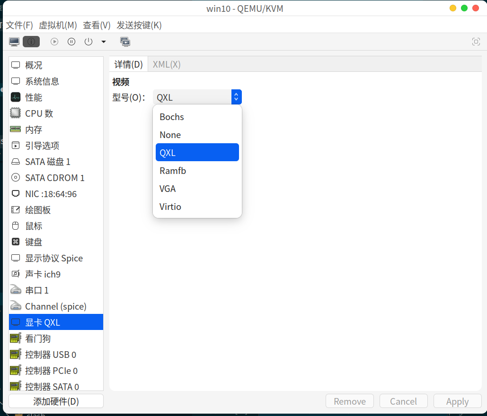The width and height of the screenshot is (487, 416).
Task: Shut down the virtual machine with the power icon
Action: [x=89, y=42]
